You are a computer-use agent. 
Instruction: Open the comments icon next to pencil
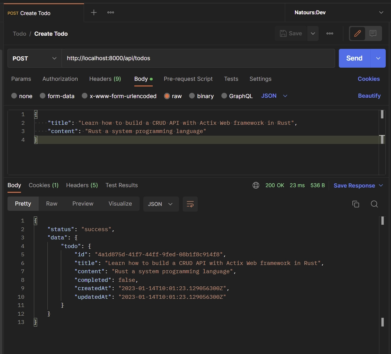(x=373, y=33)
